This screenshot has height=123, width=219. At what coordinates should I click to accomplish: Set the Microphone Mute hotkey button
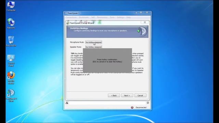[x=93, y=42]
